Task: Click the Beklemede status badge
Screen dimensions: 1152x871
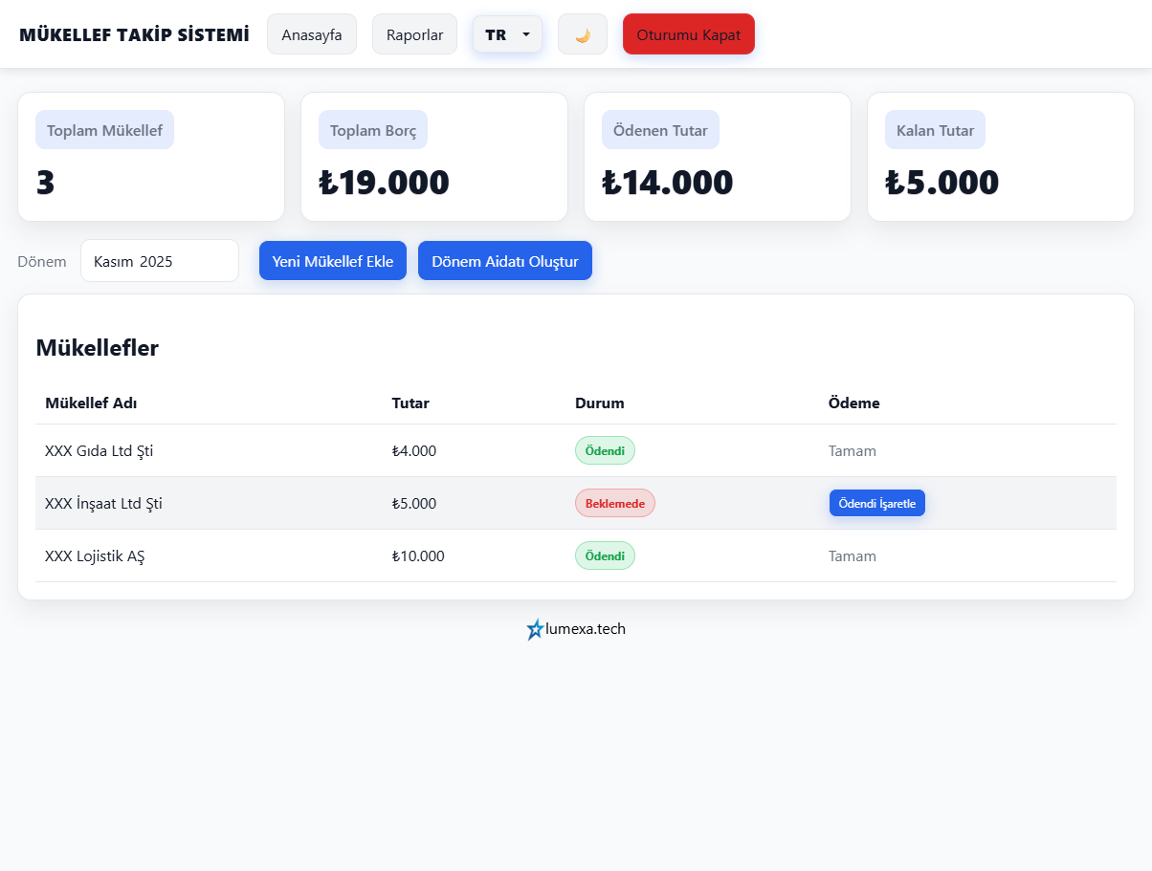Action: pyautogui.click(x=614, y=503)
